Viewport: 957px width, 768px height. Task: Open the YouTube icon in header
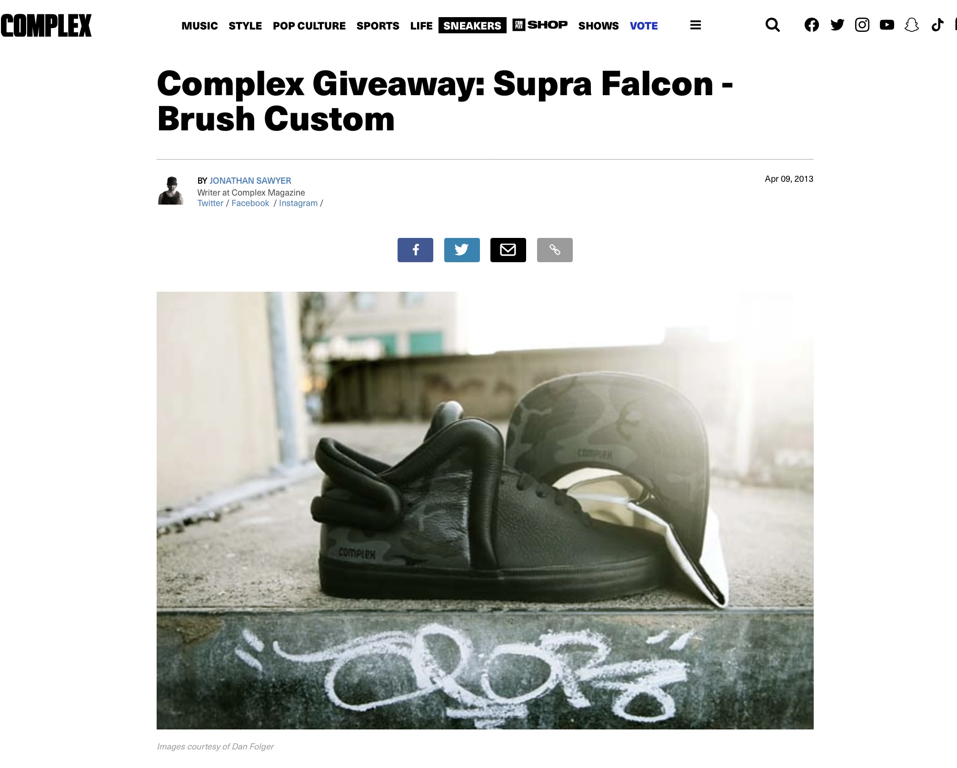tap(887, 25)
